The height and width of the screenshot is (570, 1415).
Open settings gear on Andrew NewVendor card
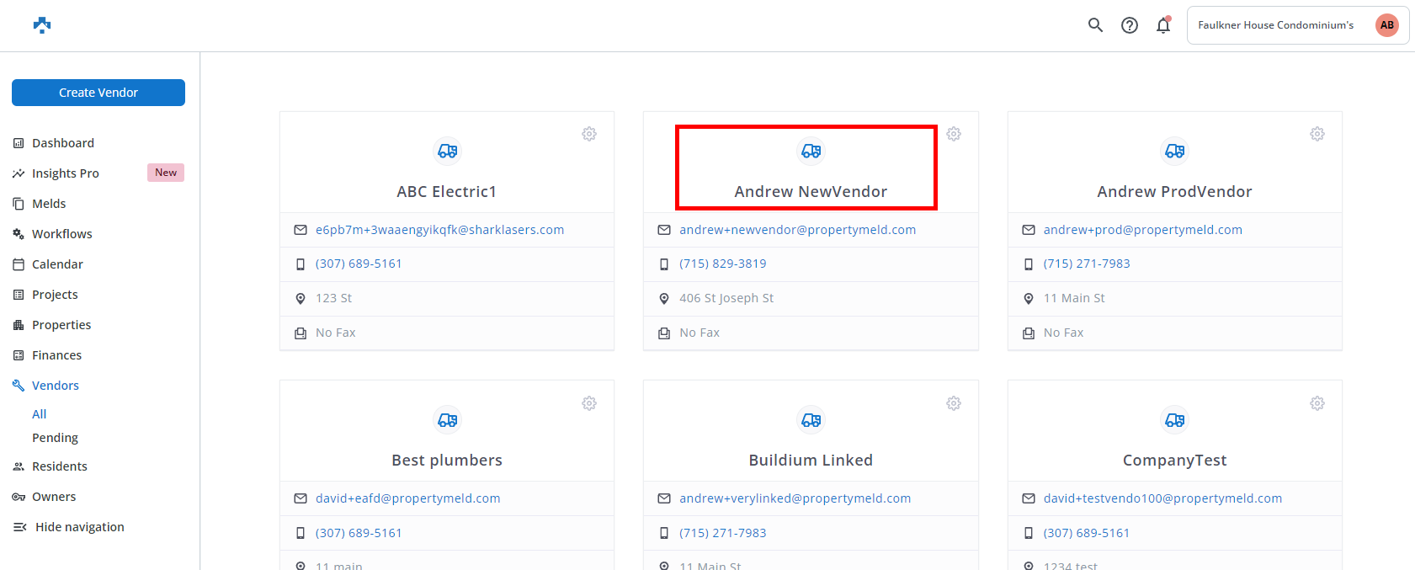pos(954,134)
